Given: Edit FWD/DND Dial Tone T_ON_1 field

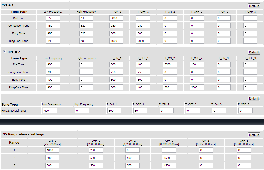Looking at the screenshot, I should tap(114, 111).
